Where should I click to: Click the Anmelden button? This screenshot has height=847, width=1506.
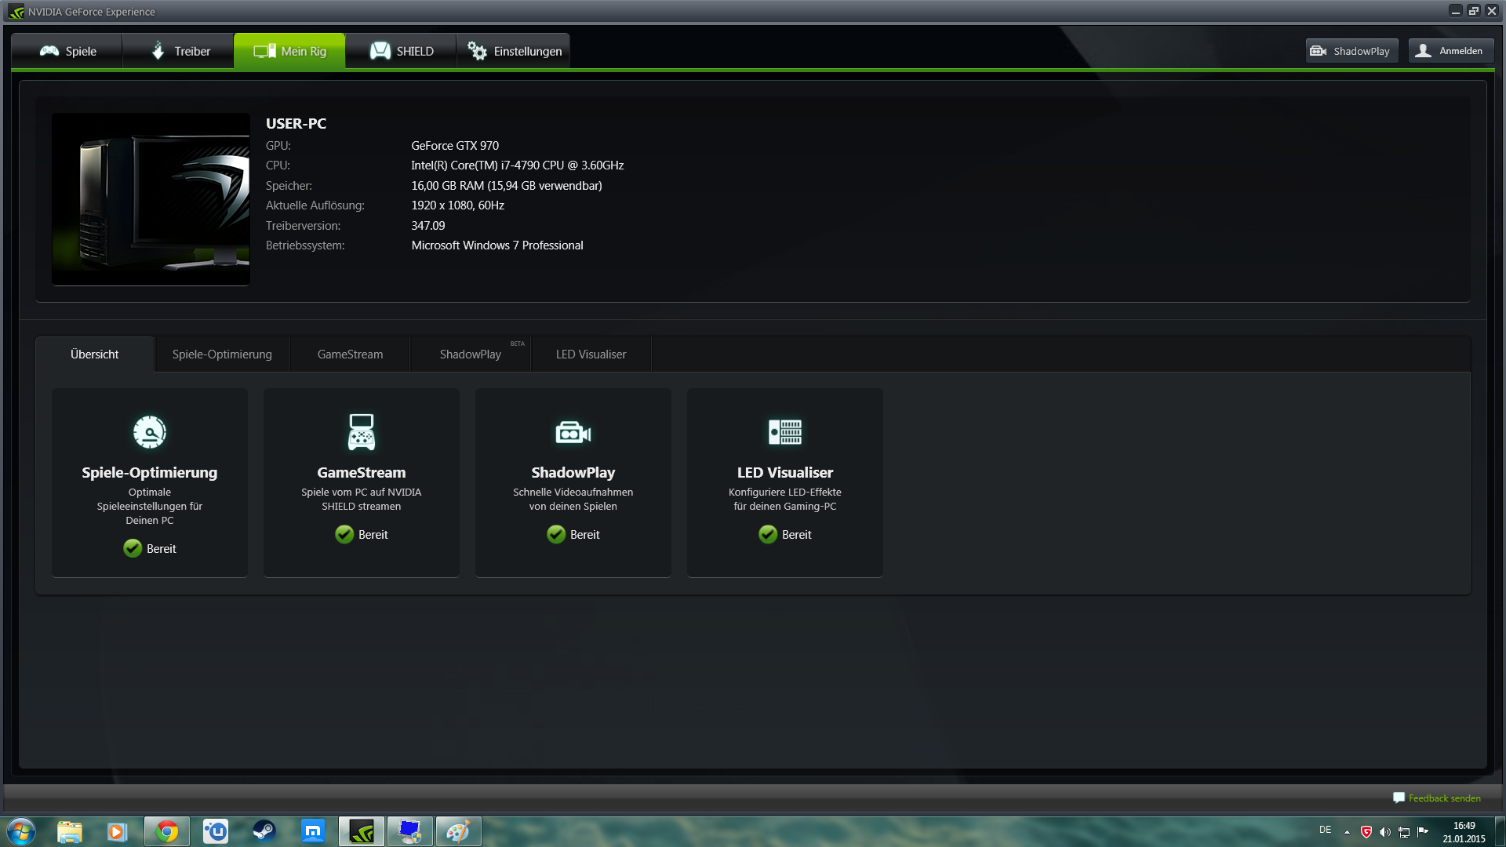pos(1451,51)
